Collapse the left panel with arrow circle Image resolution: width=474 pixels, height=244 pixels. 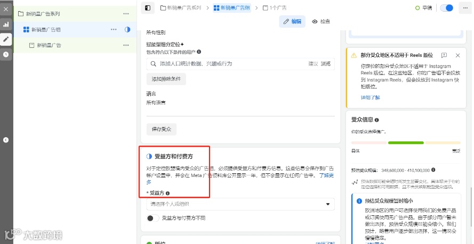(6, 140)
